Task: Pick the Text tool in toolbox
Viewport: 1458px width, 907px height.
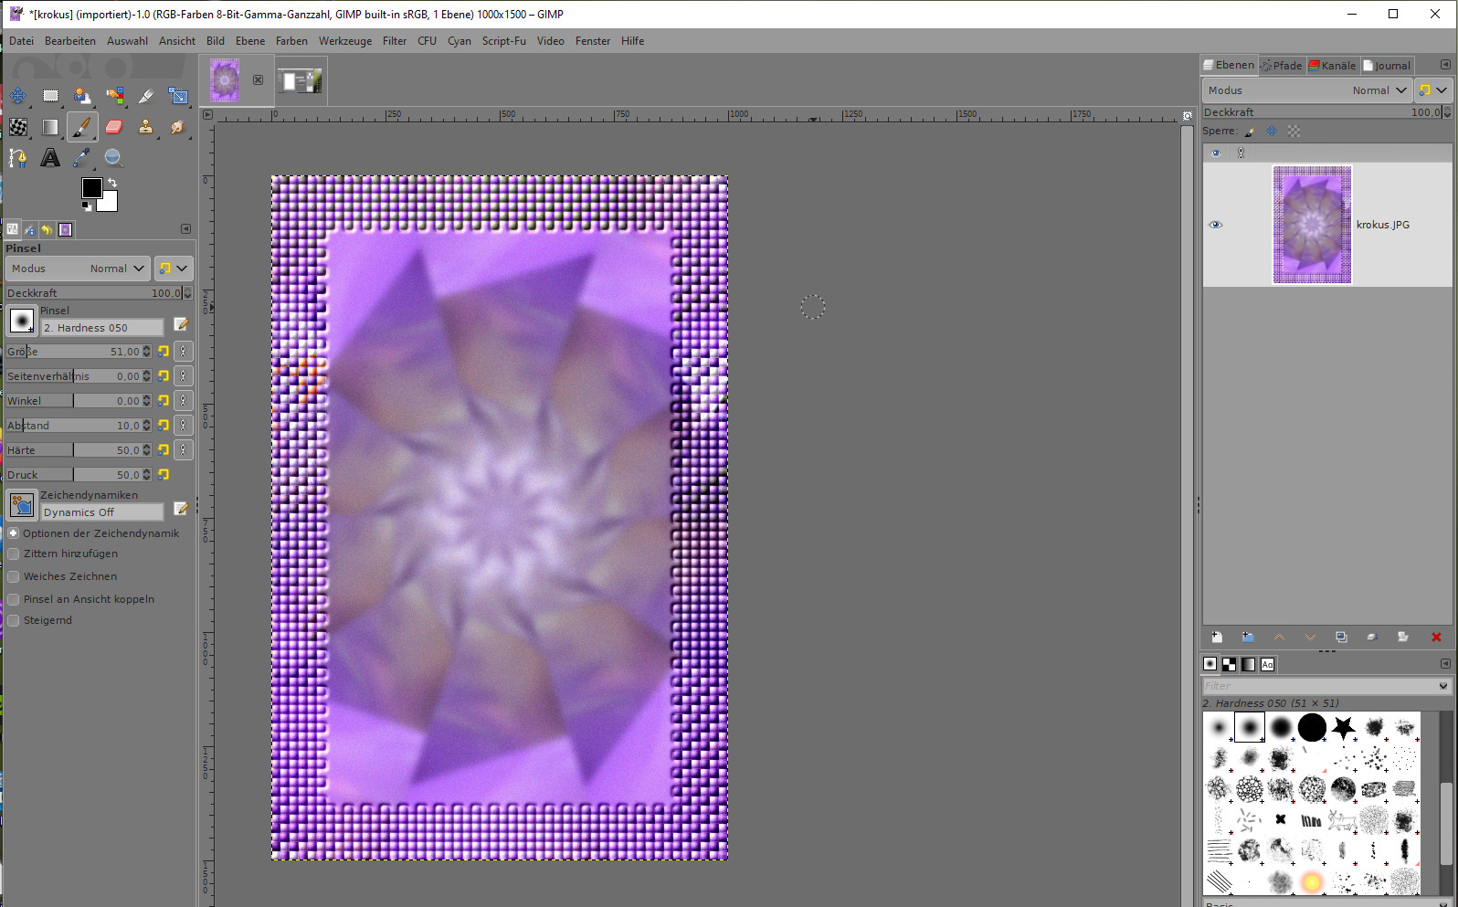Action: (50, 158)
